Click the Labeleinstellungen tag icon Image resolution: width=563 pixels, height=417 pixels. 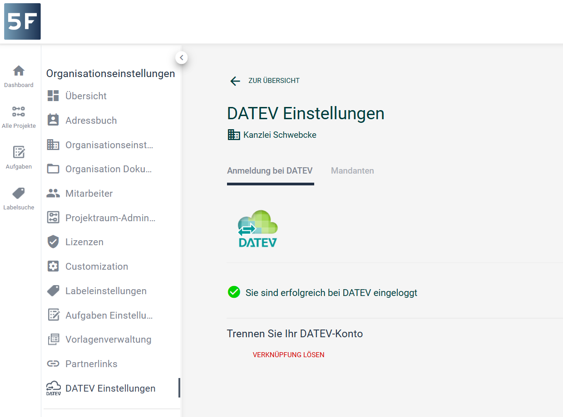53,291
